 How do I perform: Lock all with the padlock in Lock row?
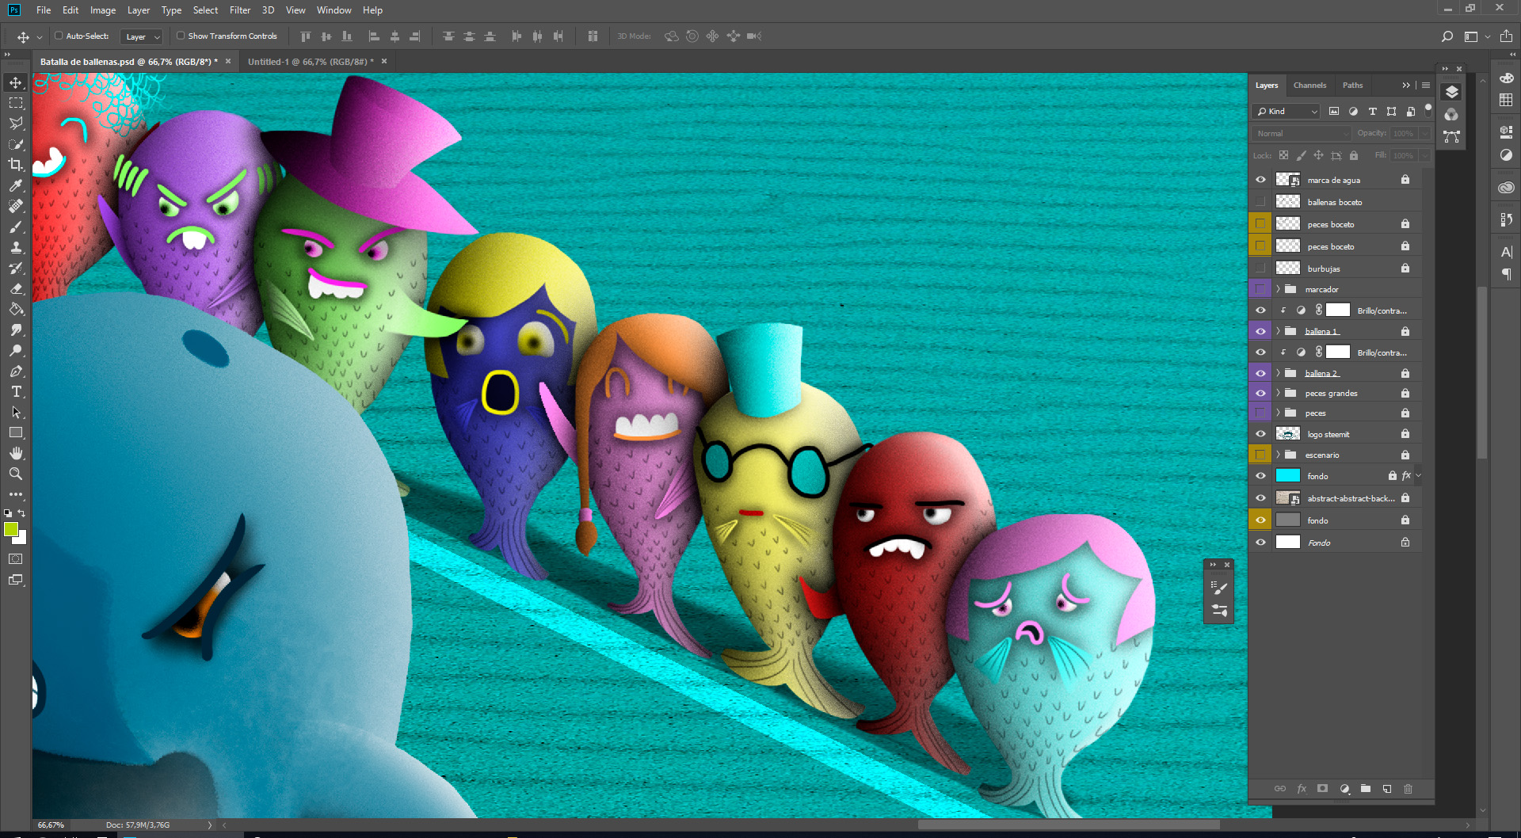tap(1354, 155)
